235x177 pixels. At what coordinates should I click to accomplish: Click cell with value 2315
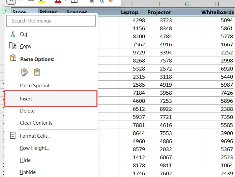tap(133, 77)
